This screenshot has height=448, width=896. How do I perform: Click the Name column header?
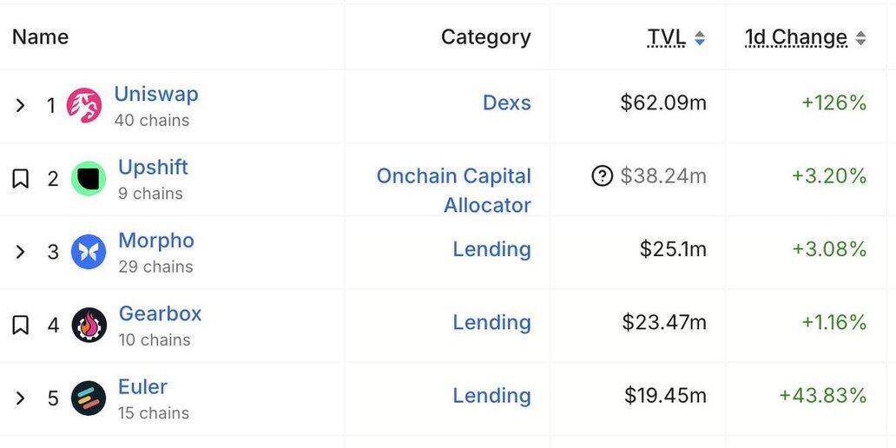click(40, 37)
